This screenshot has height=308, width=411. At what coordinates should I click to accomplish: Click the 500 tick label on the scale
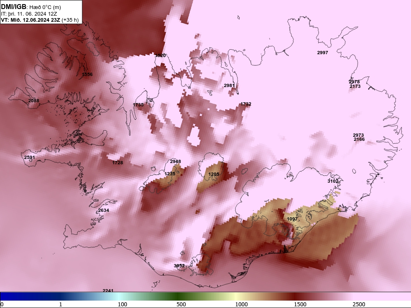[181, 304]
